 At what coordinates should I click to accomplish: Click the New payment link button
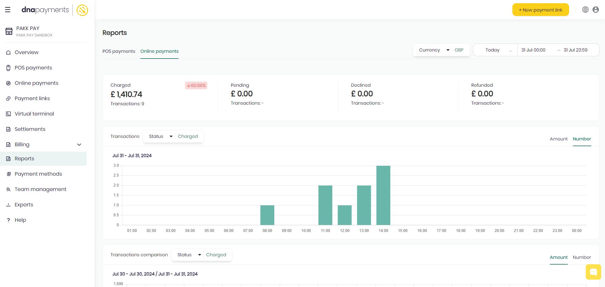pos(540,10)
